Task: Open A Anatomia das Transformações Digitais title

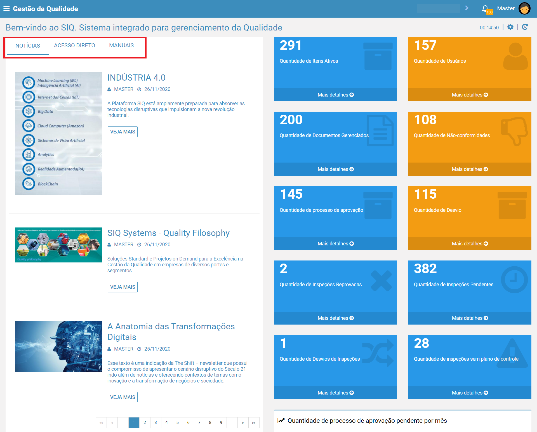Action: (171, 332)
